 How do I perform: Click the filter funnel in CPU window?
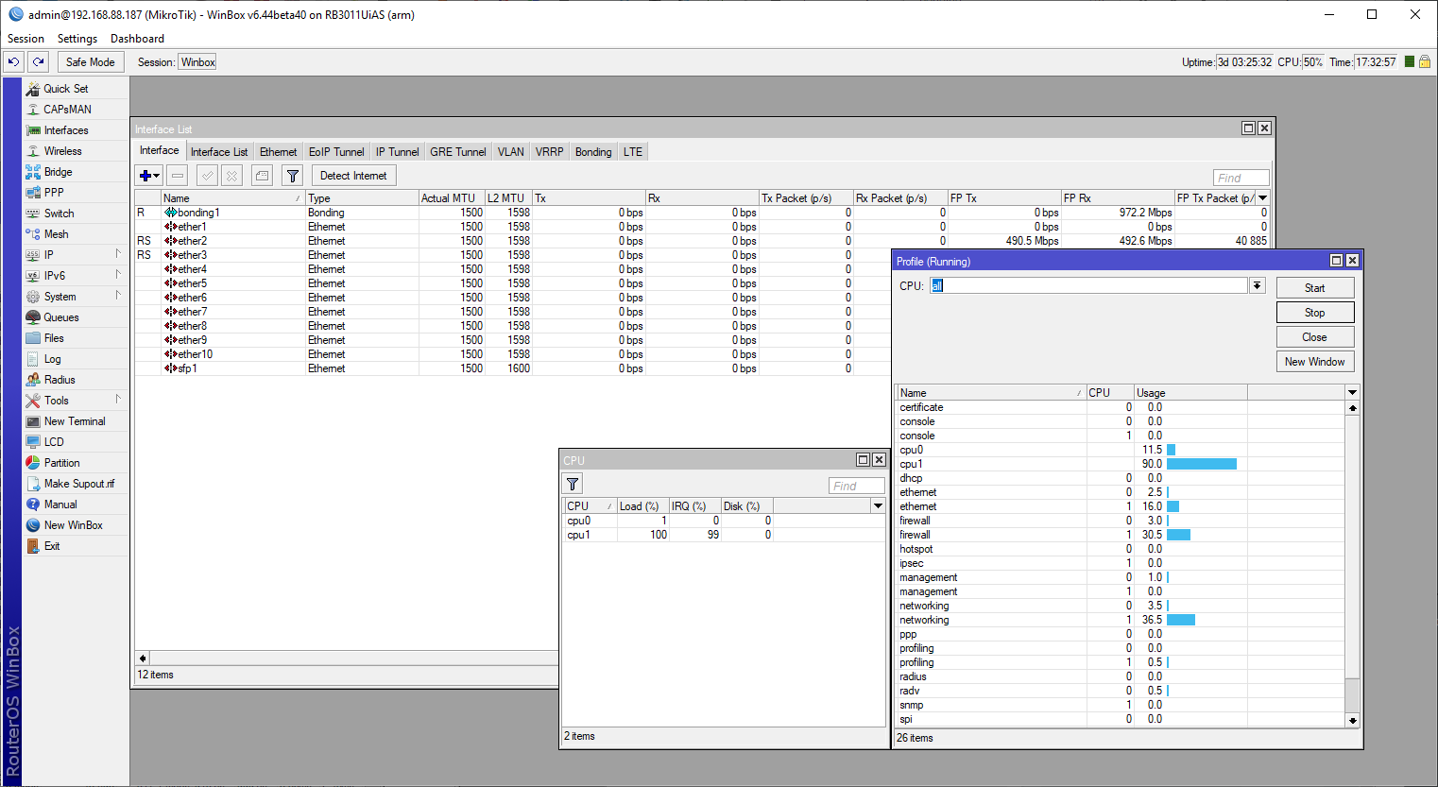573,485
